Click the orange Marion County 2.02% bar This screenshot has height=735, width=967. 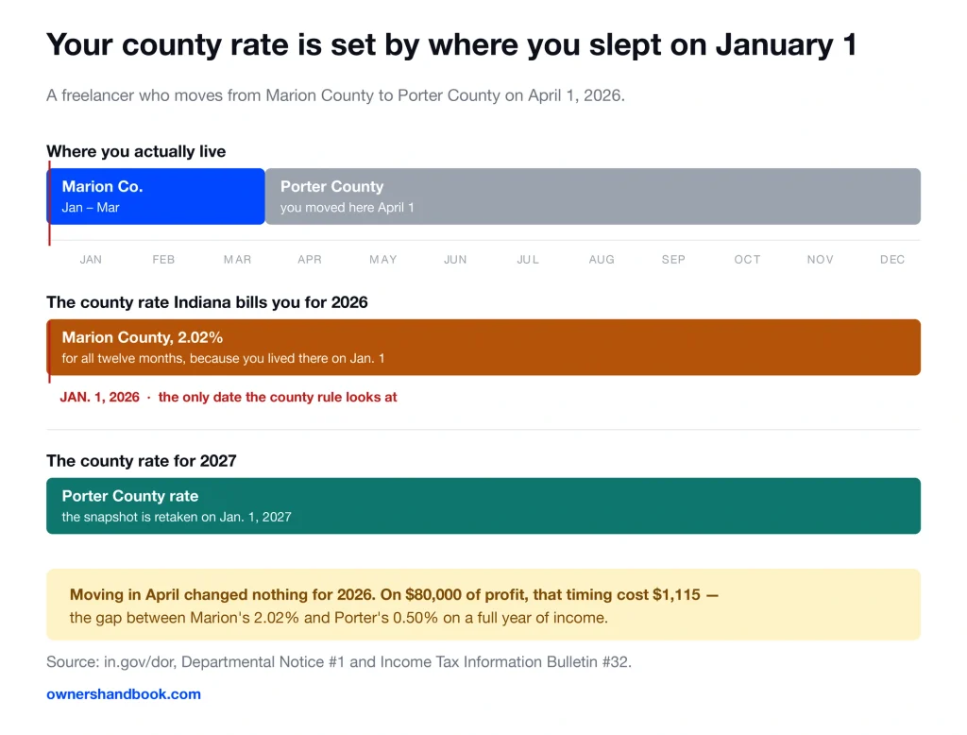coord(483,348)
